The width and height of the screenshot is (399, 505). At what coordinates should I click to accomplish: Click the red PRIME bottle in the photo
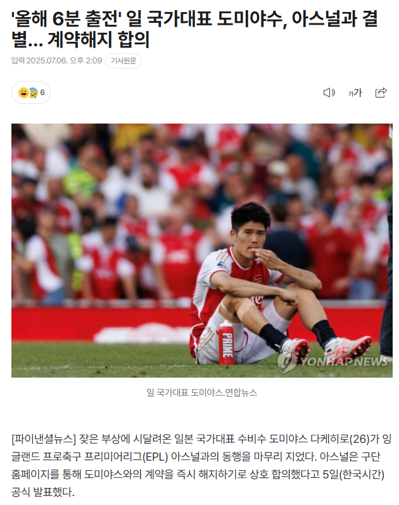click(226, 342)
